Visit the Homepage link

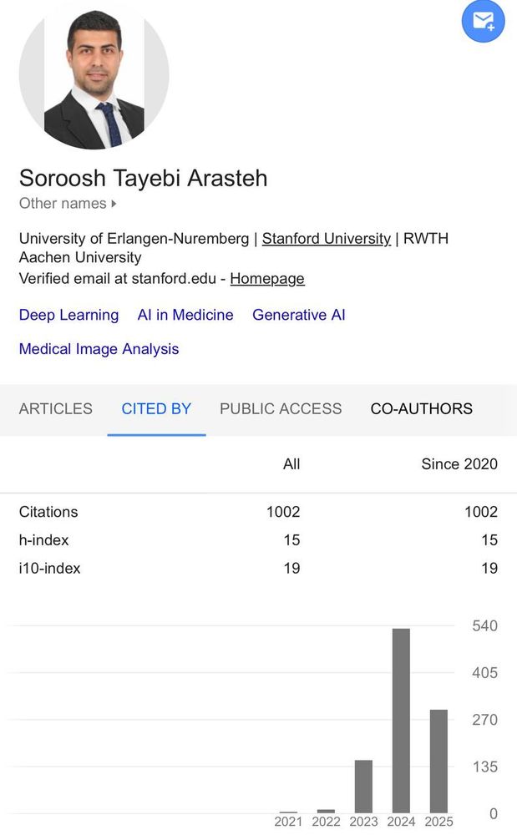[x=267, y=279]
